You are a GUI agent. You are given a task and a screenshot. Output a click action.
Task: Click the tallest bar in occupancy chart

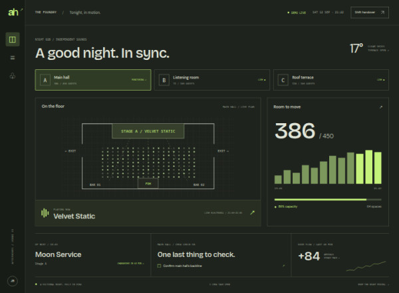pos(368,167)
